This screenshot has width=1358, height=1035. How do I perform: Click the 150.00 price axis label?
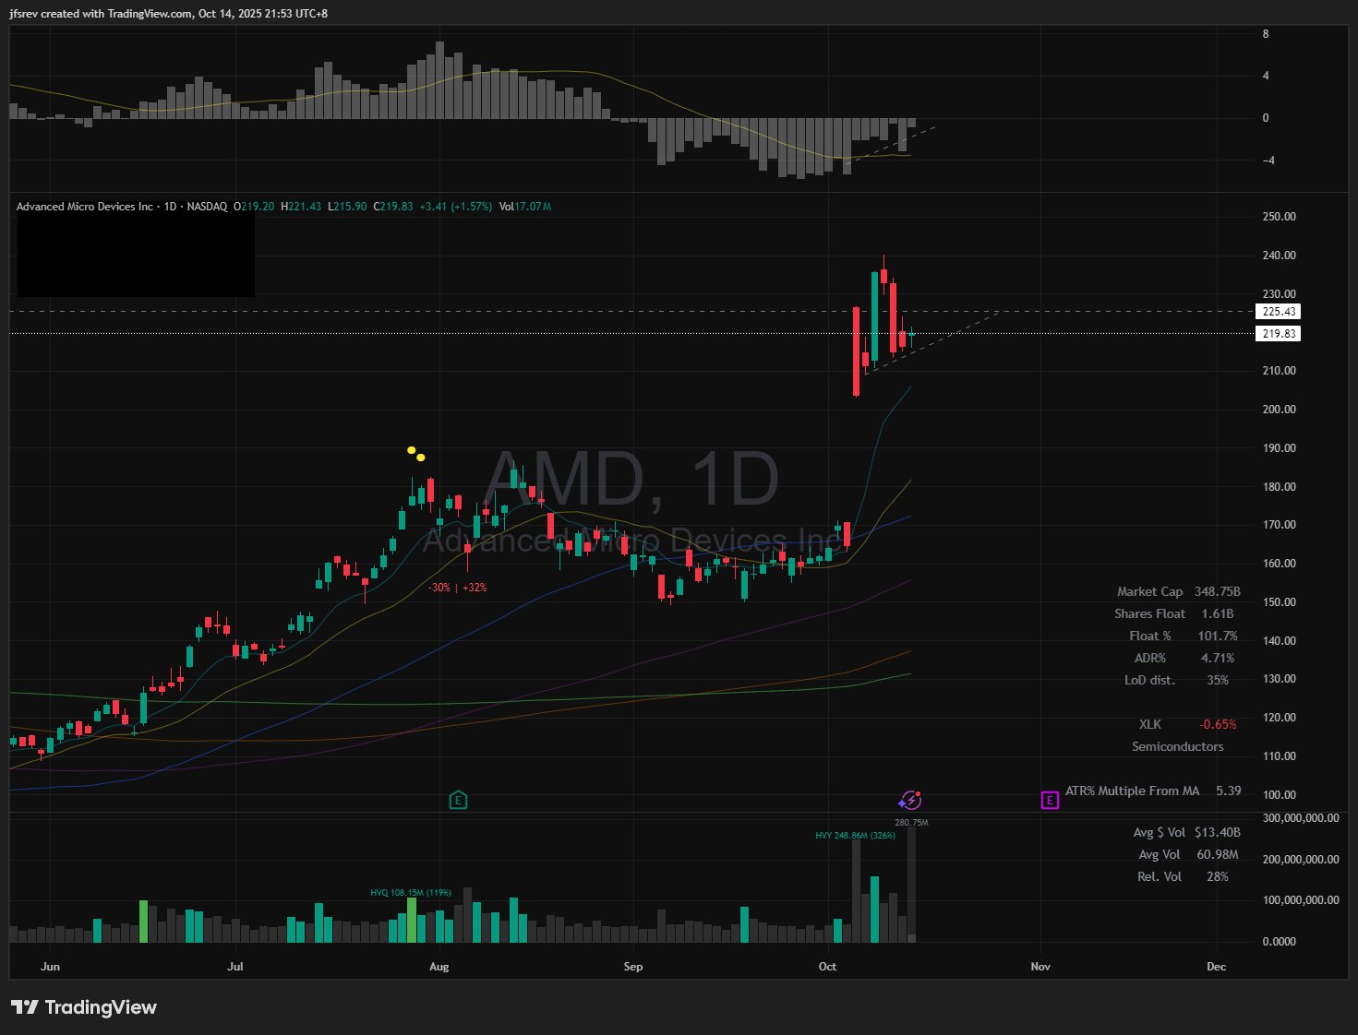tap(1279, 602)
